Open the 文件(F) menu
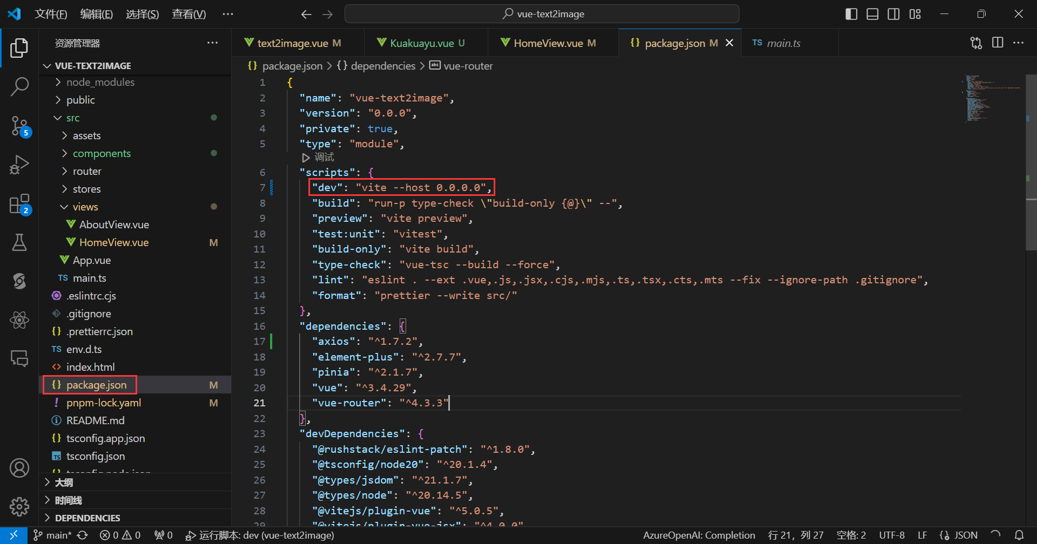 [51, 14]
